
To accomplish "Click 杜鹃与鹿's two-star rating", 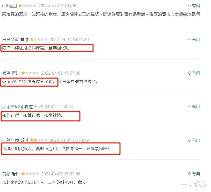I will (x=39, y=140).
